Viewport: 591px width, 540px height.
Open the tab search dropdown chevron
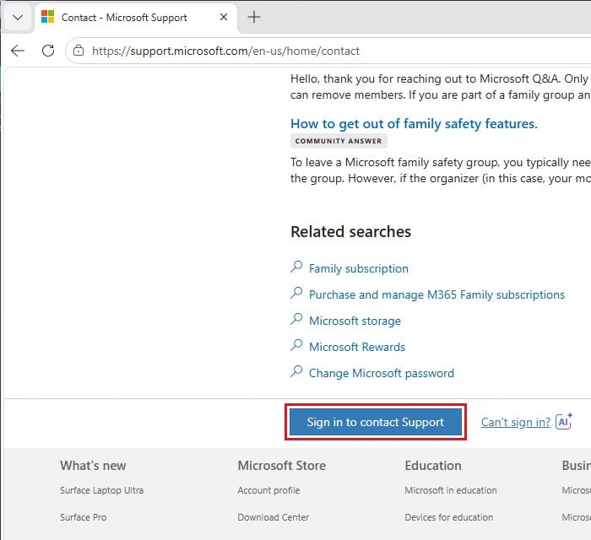pyautogui.click(x=18, y=18)
